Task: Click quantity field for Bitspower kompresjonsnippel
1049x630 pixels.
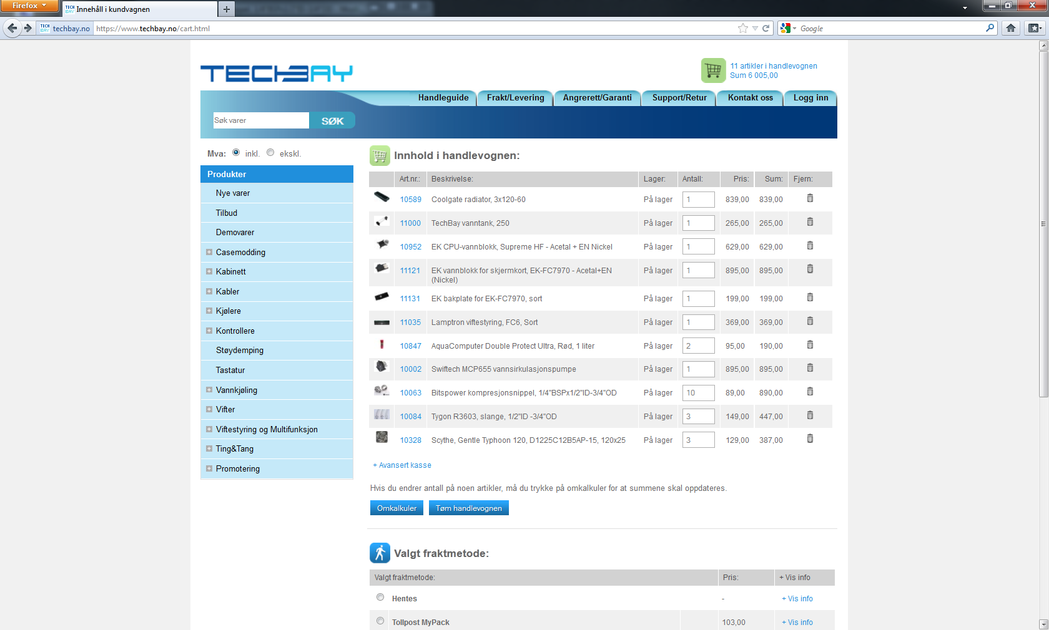Action: click(x=698, y=393)
